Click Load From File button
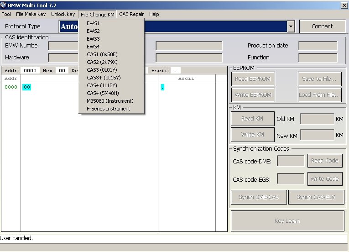The height and width of the screenshot is (252, 349). (319, 95)
